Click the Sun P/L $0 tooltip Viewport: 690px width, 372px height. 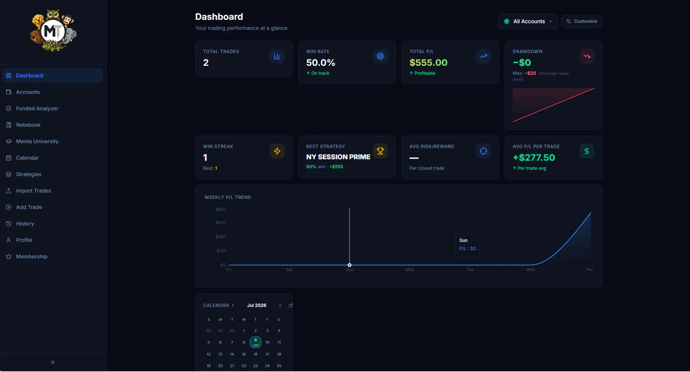467,245
